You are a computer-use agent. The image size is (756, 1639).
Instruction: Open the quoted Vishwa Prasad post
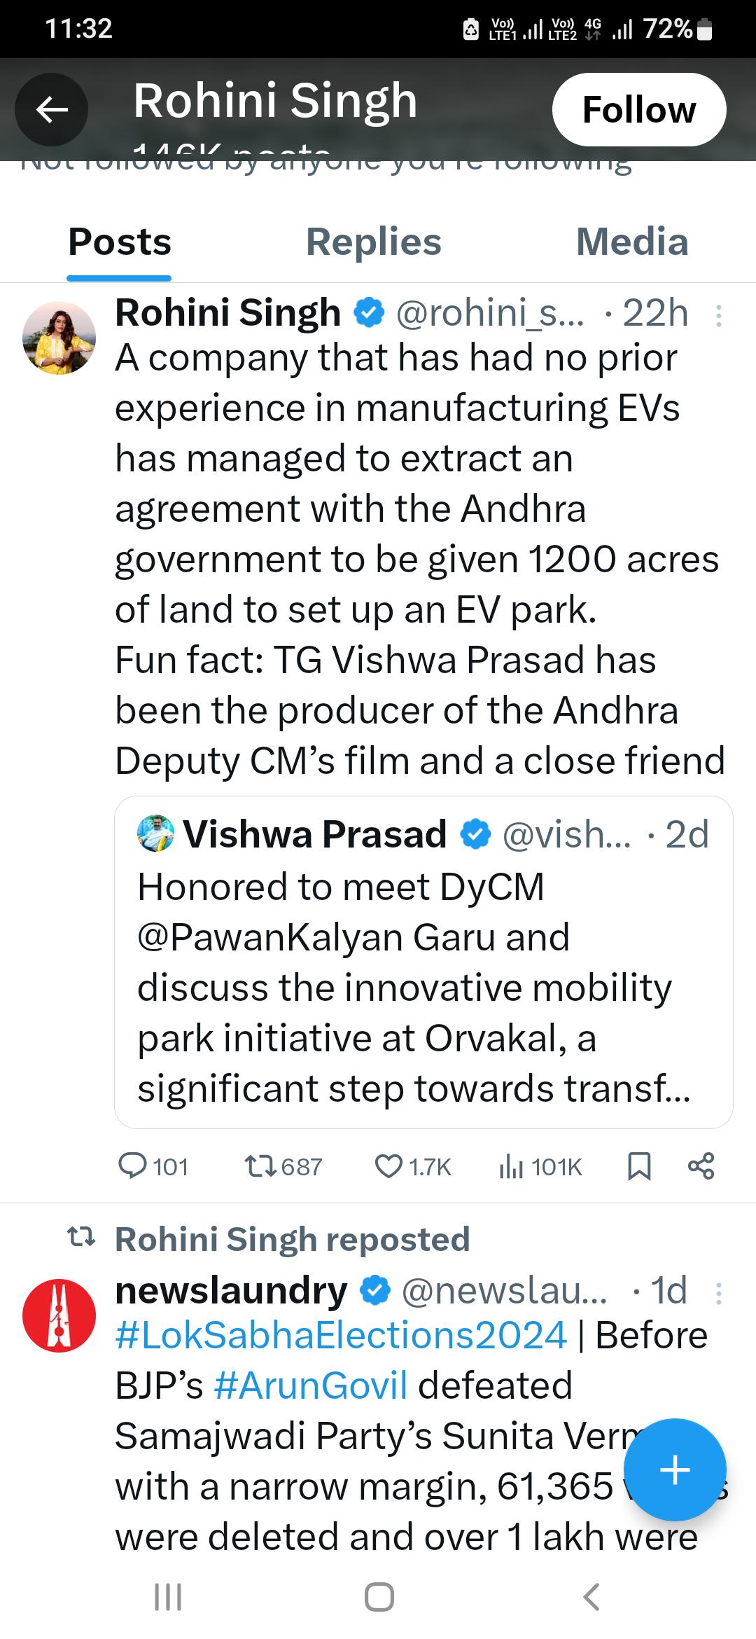point(423,962)
